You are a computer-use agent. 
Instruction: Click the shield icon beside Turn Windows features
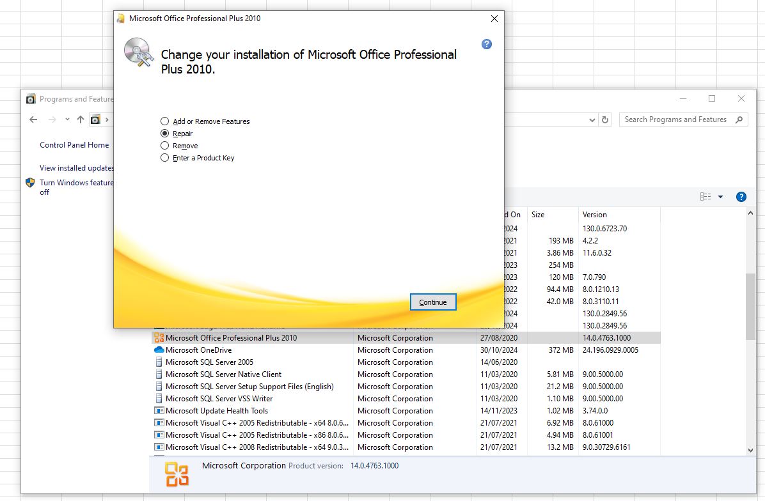(x=30, y=183)
